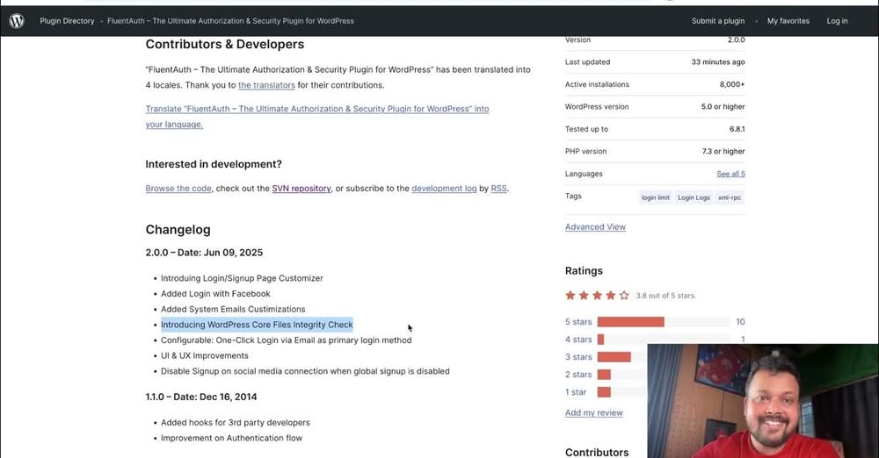Click 'Introduing Login/Signup Page Customizer' entry
Viewport: 879px width, 458px height.
click(242, 278)
